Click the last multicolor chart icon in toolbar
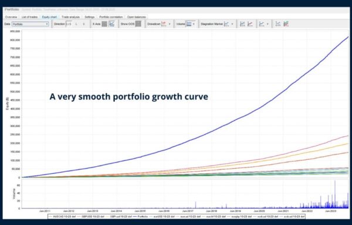 point(286,24)
